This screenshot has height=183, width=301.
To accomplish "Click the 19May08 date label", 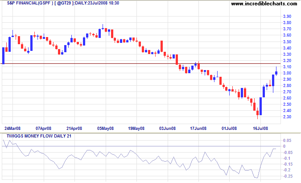I will (x=136, y=129).
